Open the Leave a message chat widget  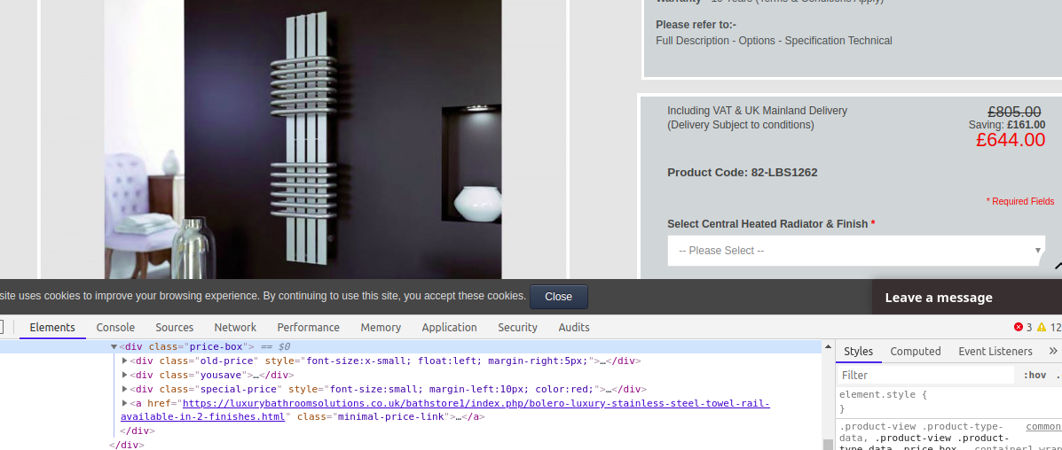point(939,298)
